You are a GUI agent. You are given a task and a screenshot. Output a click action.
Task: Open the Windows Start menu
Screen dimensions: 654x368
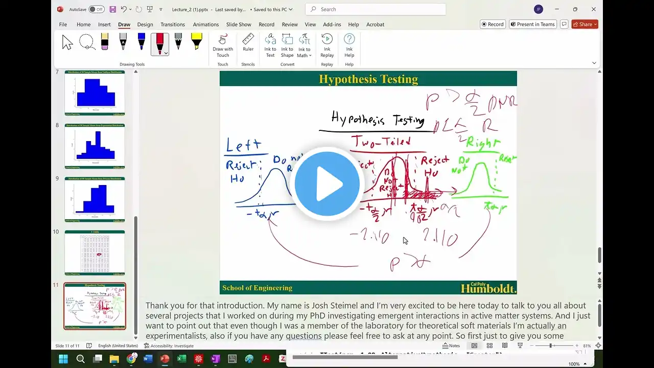tap(63, 359)
